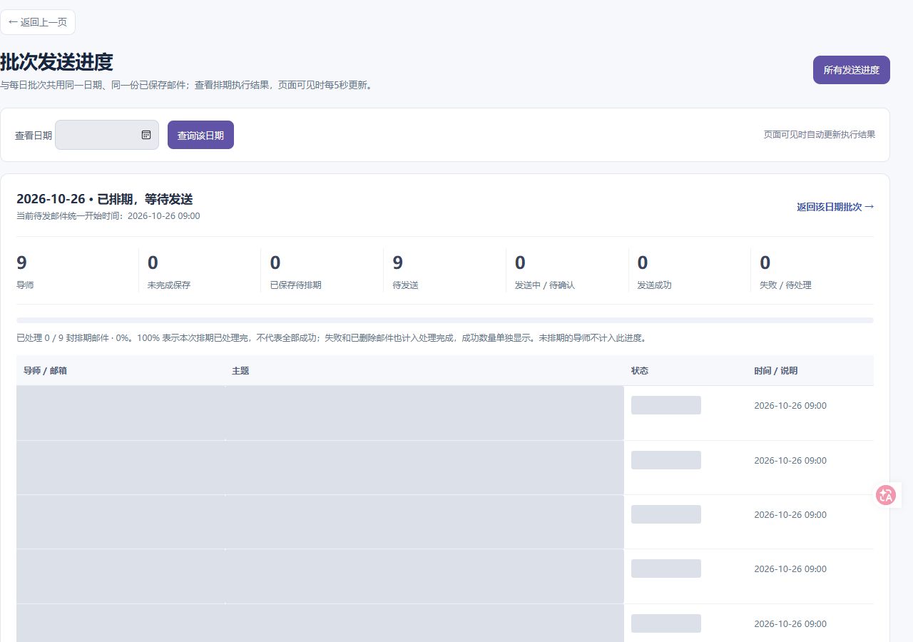Click the 当前待发邮件统一开始时间 line
913x642 pixels.
108,216
